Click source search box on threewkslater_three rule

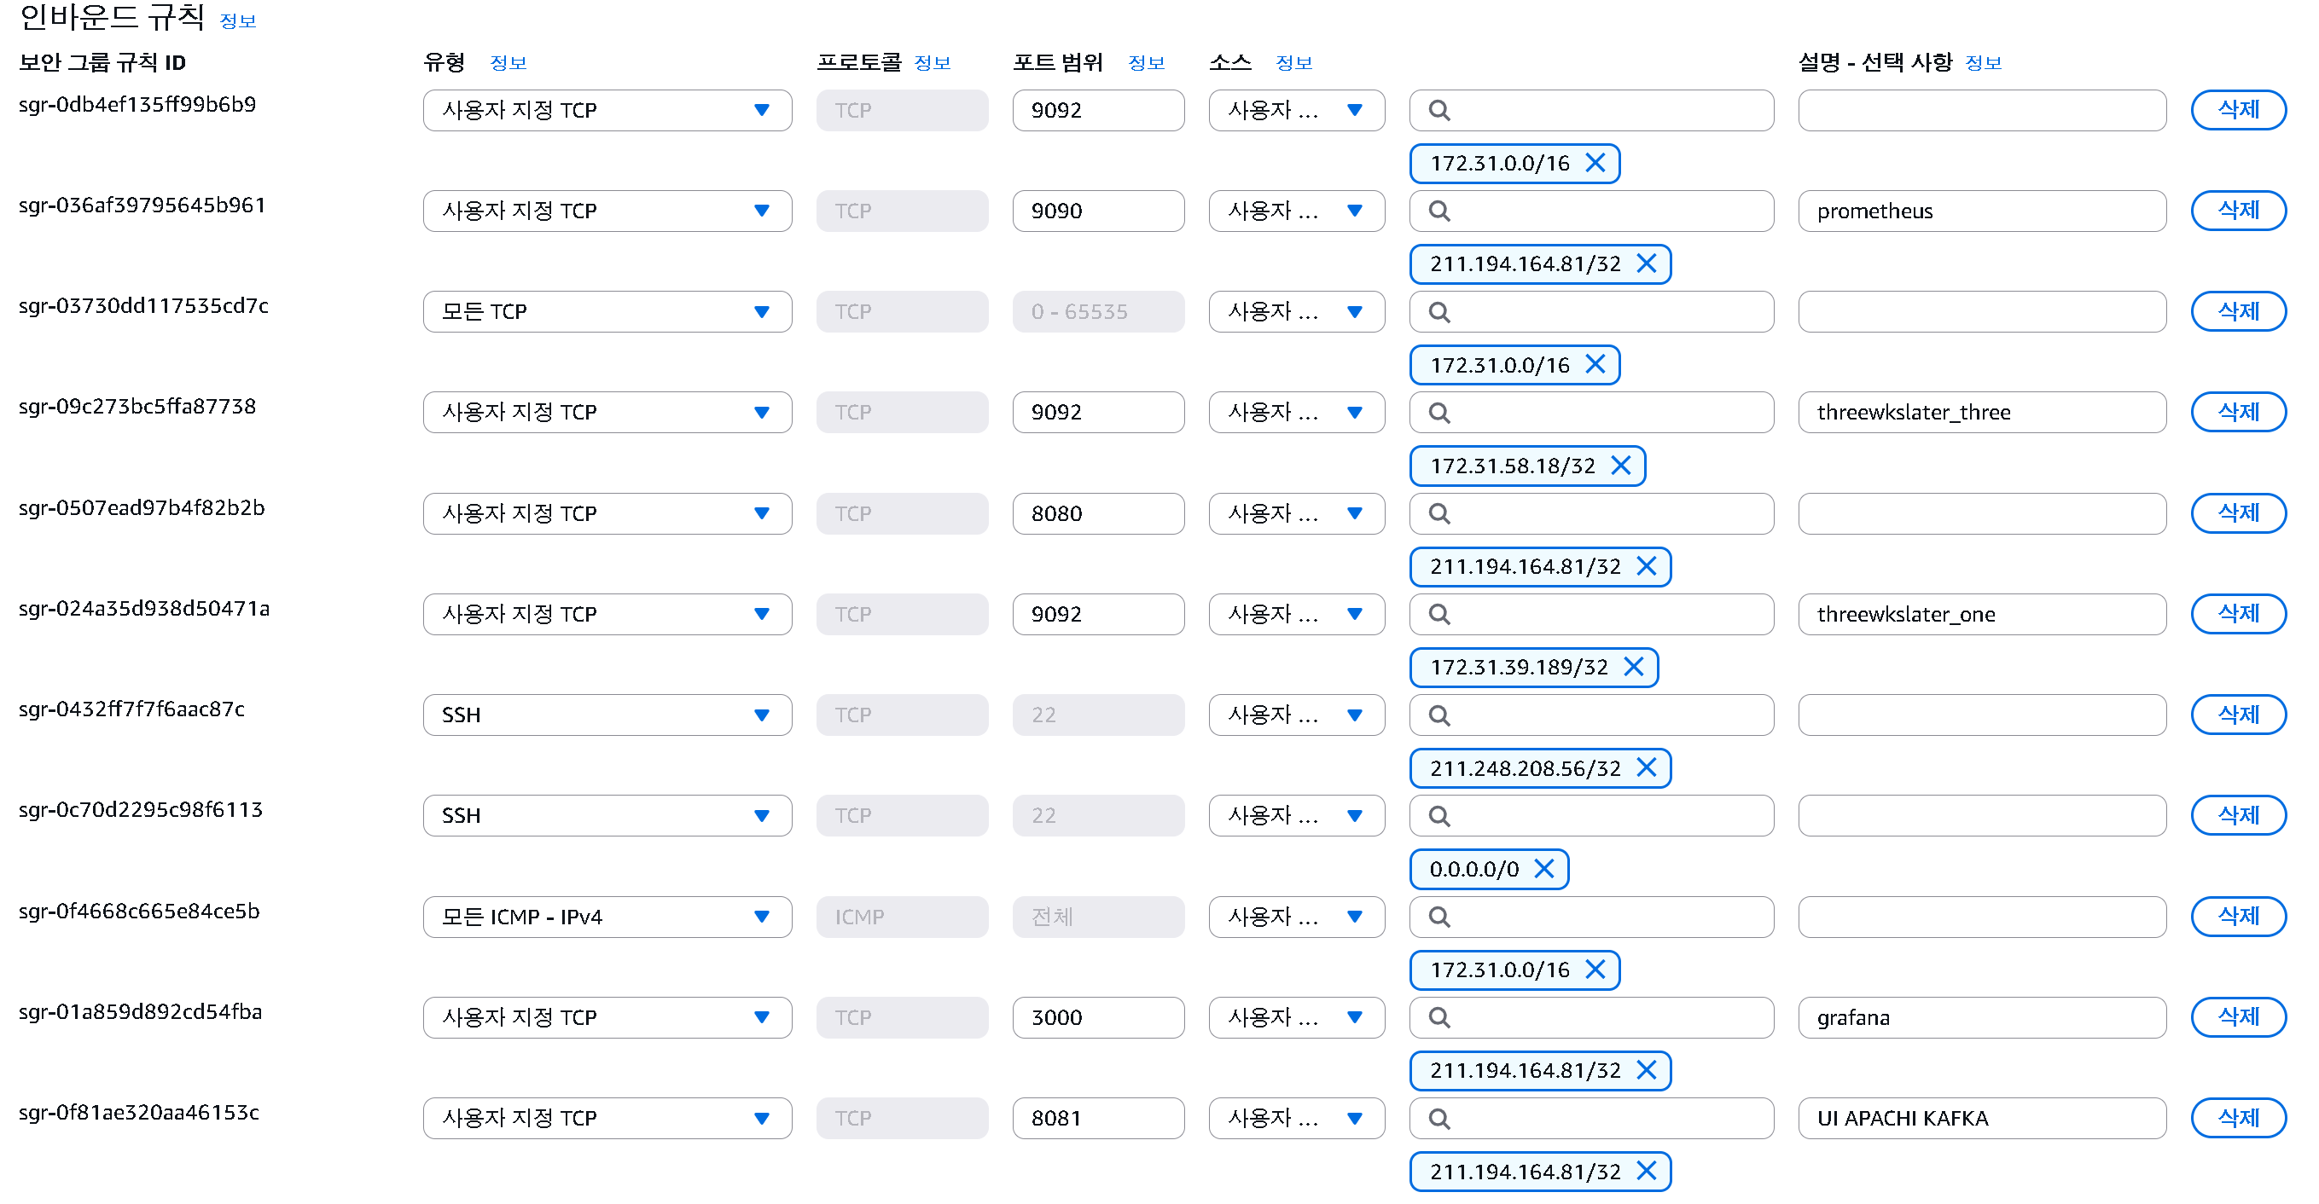(1591, 412)
